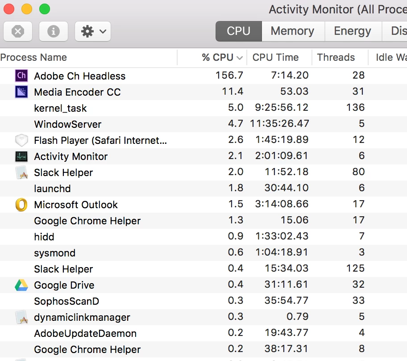Select the launchd process row
This screenshot has height=361, width=407.
(203, 189)
